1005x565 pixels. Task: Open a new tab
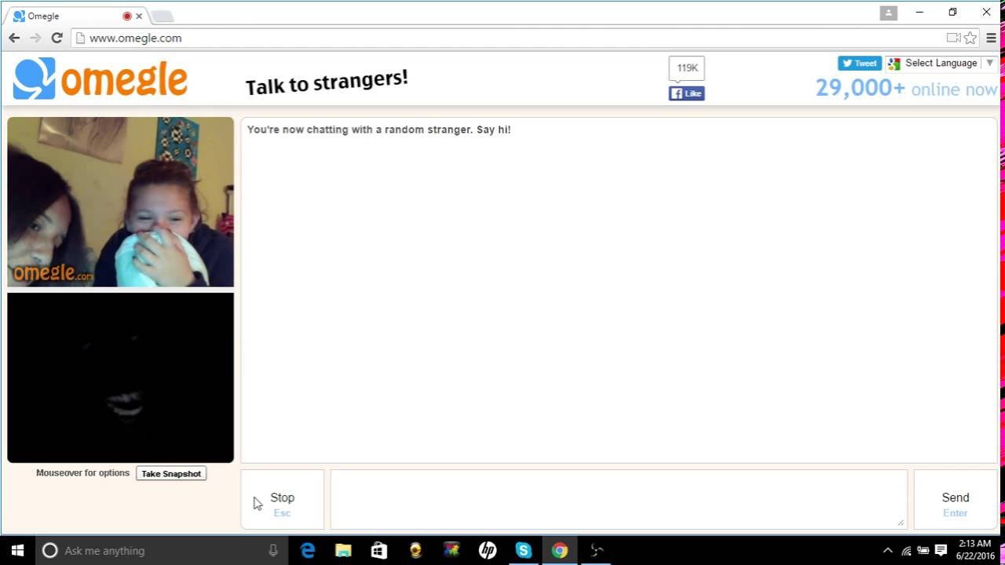(162, 16)
